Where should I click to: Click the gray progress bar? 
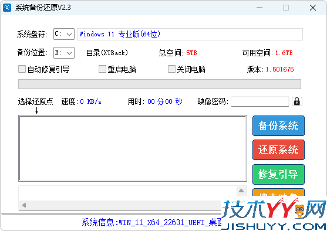pyautogui.click(x=160, y=84)
